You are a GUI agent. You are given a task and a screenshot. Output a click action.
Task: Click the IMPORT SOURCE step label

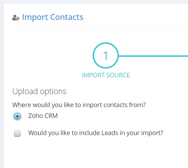click(x=106, y=75)
